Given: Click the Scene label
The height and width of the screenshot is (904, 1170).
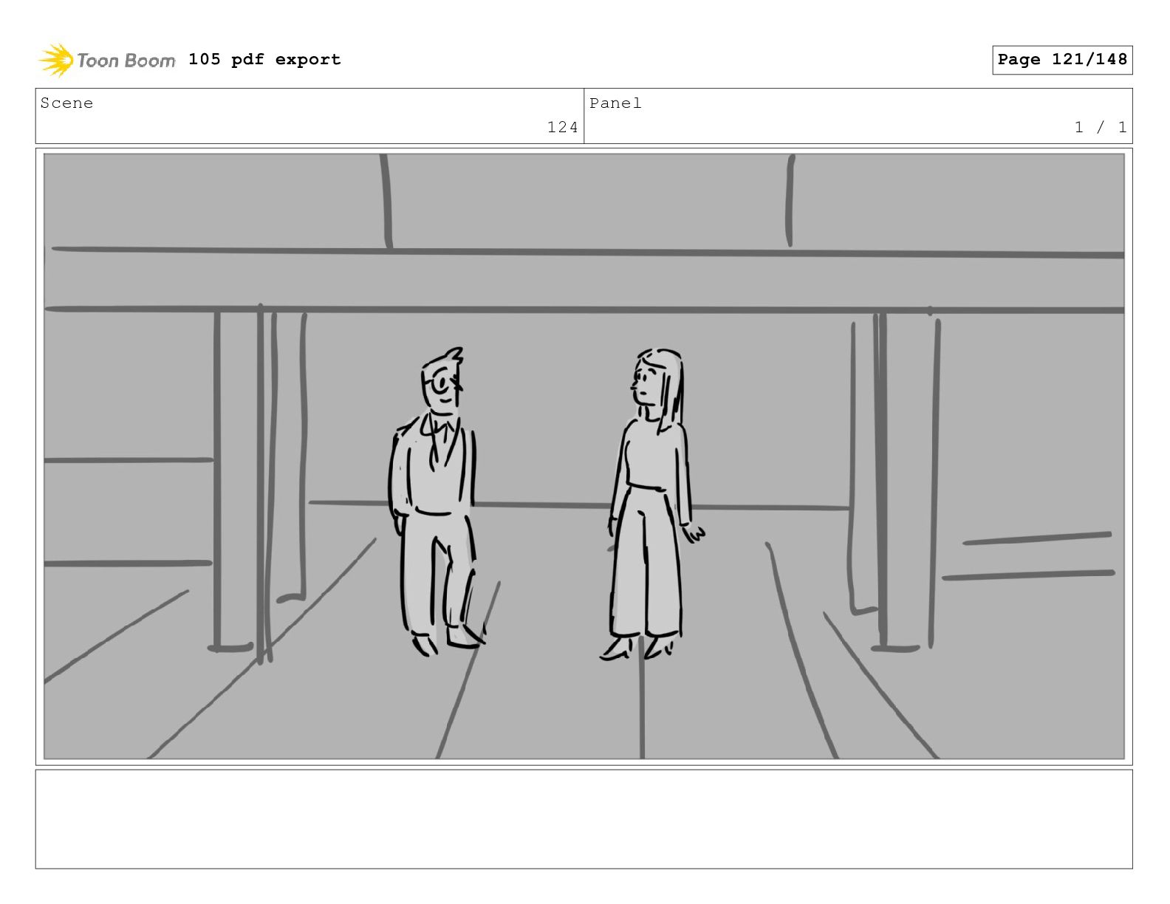Looking at the screenshot, I should [66, 103].
